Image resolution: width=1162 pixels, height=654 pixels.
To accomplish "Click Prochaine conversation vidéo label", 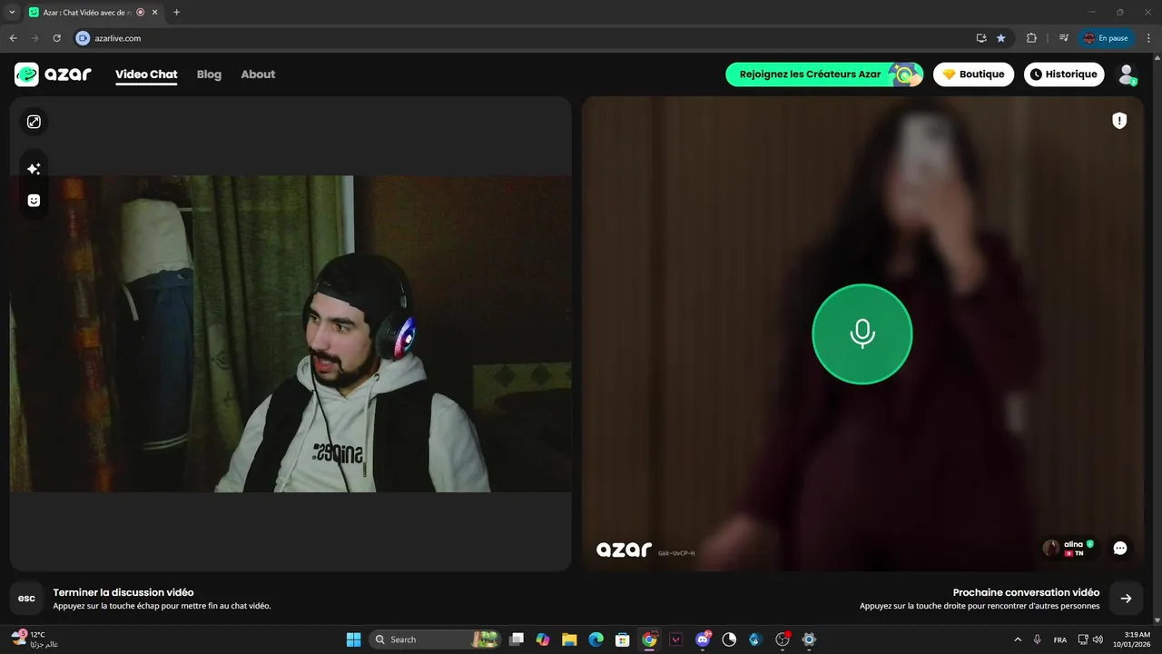I will [x=1026, y=592].
